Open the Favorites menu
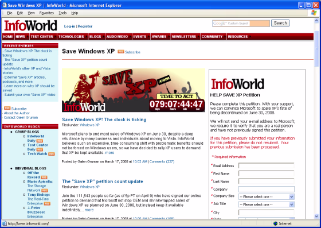Viewport: 321px width, 228px height. coord(46,13)
